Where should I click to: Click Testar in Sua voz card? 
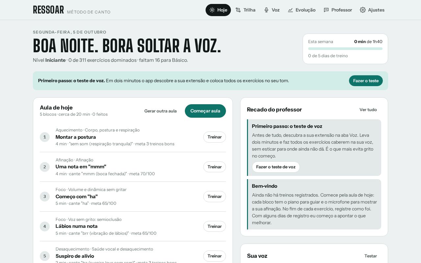point(371,256)
